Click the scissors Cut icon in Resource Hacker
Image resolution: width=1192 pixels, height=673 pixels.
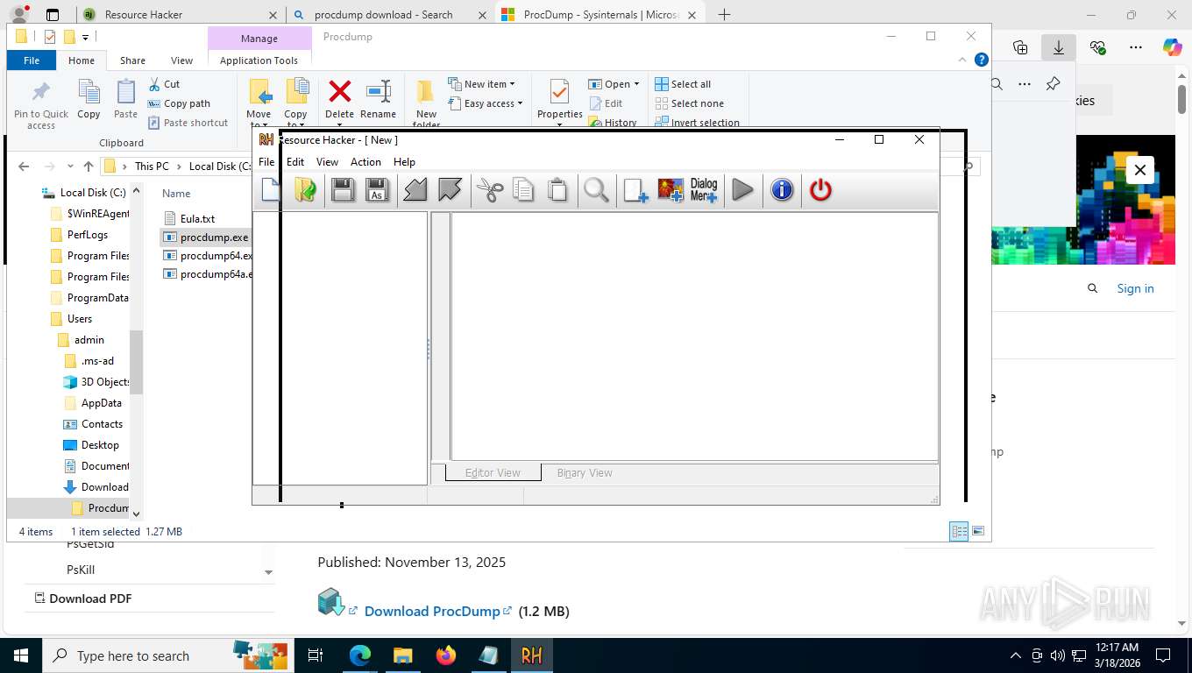pyautogui.click(x=490, y=190)
